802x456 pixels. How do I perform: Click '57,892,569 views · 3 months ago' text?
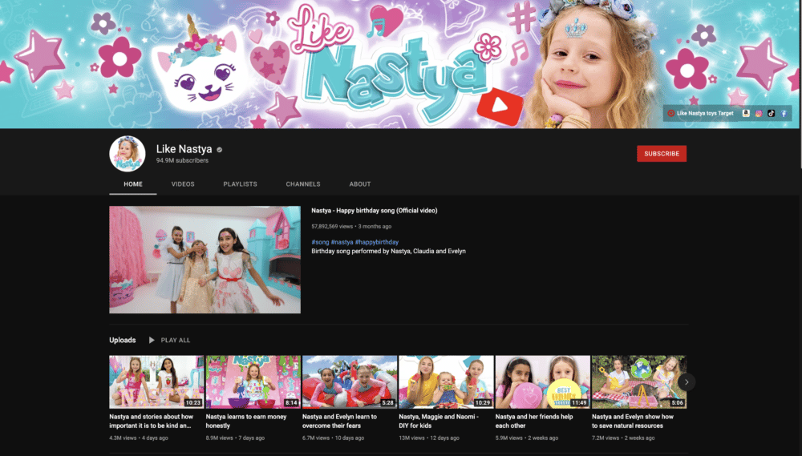click(351, 227)
